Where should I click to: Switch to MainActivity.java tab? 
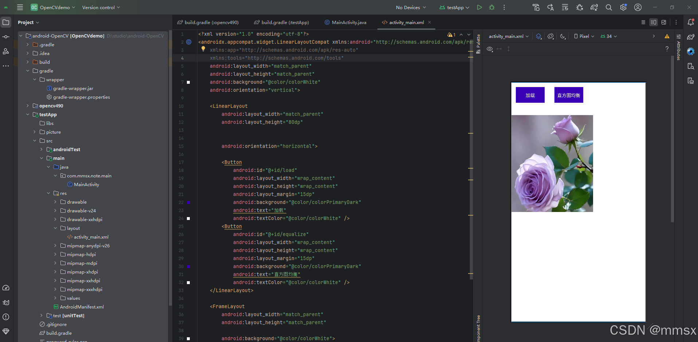(x=345, y=22)
